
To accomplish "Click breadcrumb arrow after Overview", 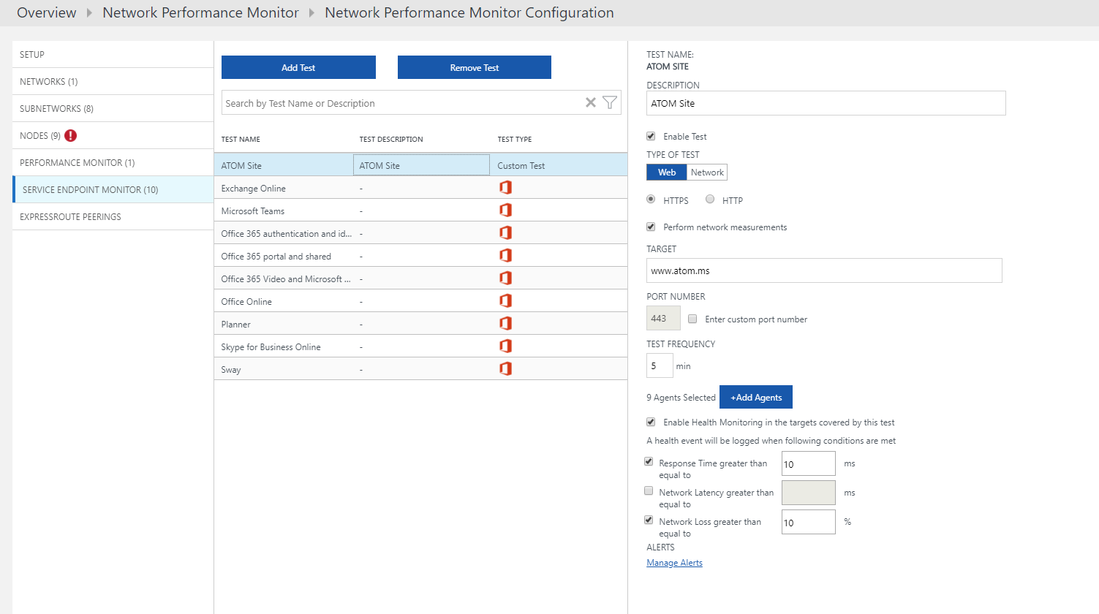I will [x=89, y=12].
